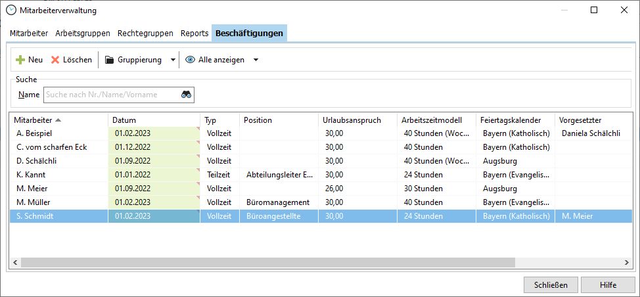Select the K. Kannt employee row

pyautogui.click(x=58, y=175)
